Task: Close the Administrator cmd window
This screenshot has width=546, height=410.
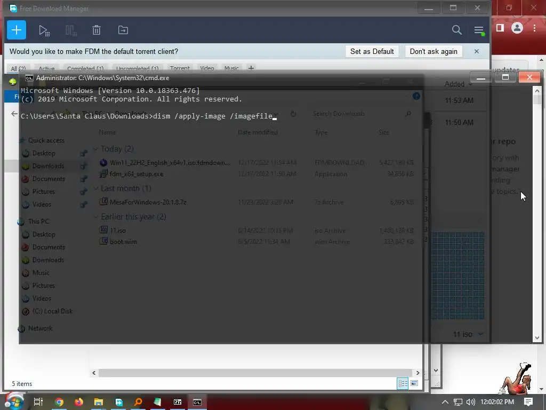Action: (x=529, y=77)
